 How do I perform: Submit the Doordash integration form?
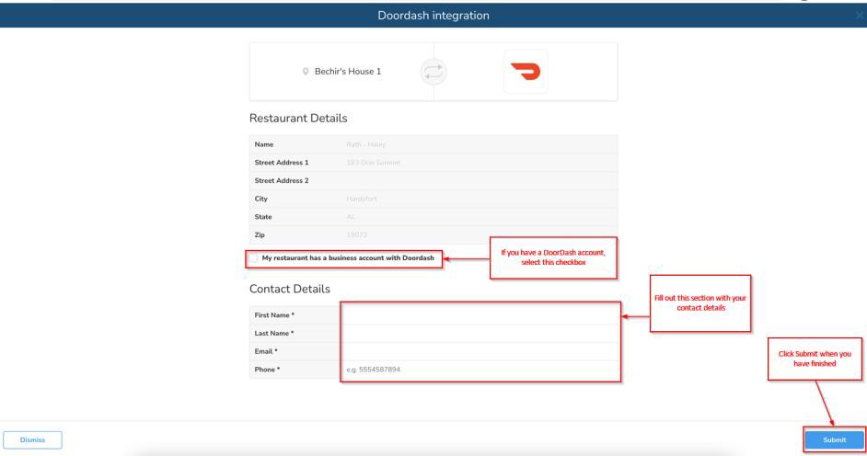(833, 439)
